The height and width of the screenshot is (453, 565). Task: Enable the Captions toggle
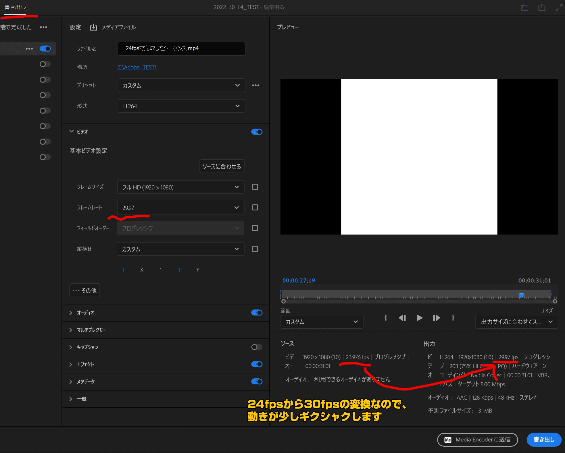tap(257, 347)
